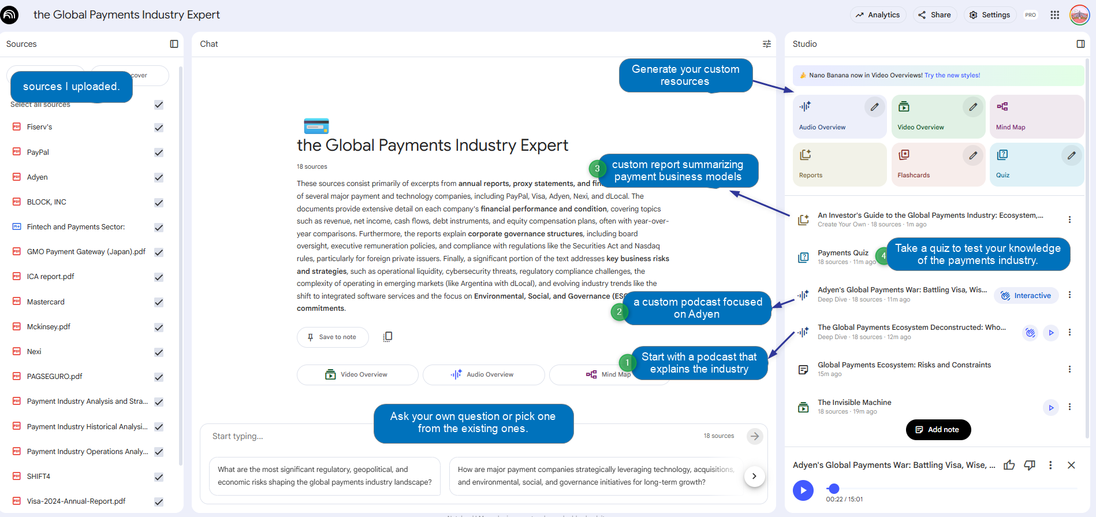The height and width of the screenshot is (517, 1096).
Task: Go to NotebookLM home logo
Action: [x=9, y=14]
